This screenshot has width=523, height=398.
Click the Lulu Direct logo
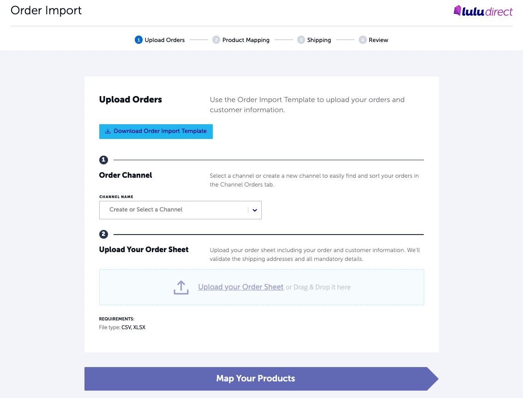pos(483,11)
